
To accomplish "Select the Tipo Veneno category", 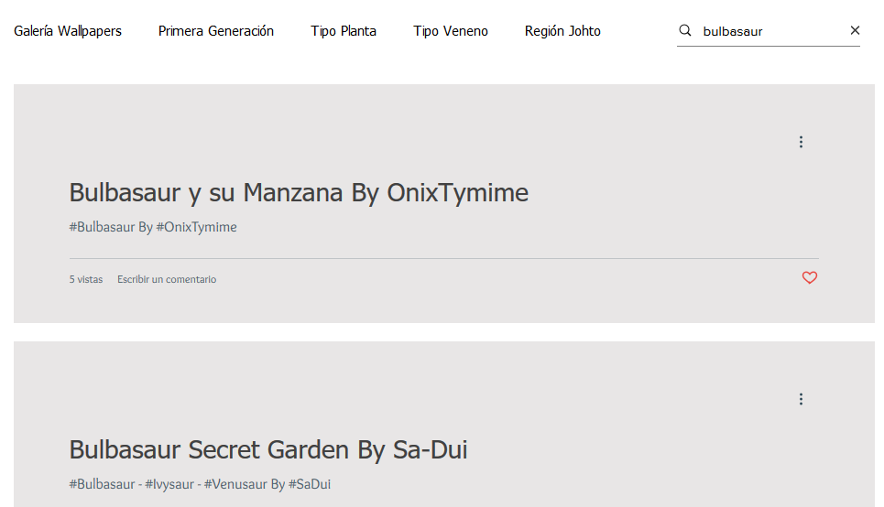I will click(451, 31).
